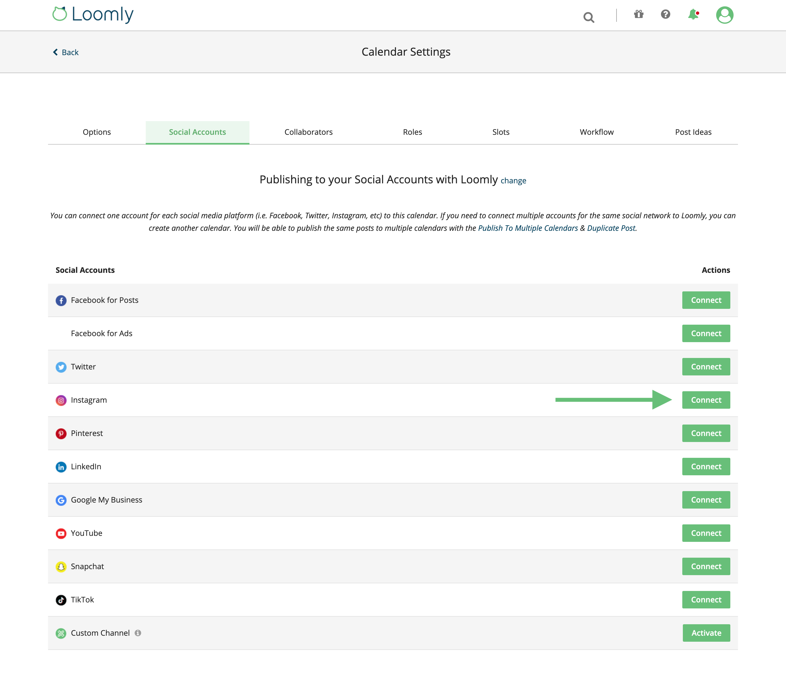786x699 pixels.
Task: Click the Facebook icon next to Facebook for Posts
Action: tap(61, 300)
